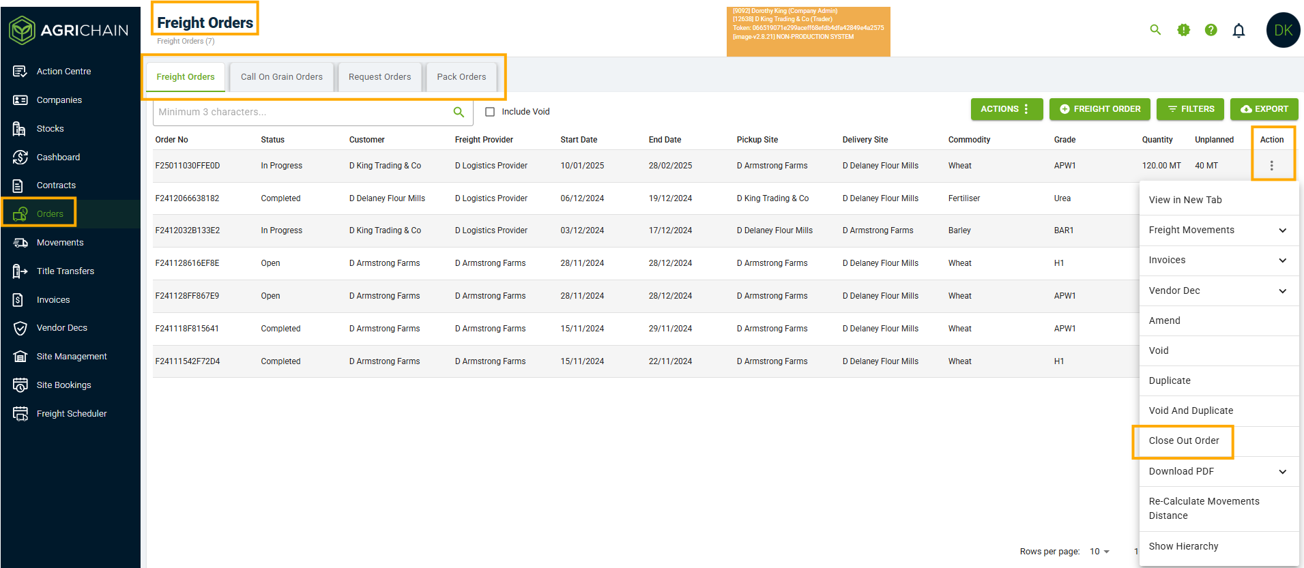Image resolution: width=1304 pixels, height=568 pixels.
Task: Click the green bug report icon
Action: click(1183, 30)
